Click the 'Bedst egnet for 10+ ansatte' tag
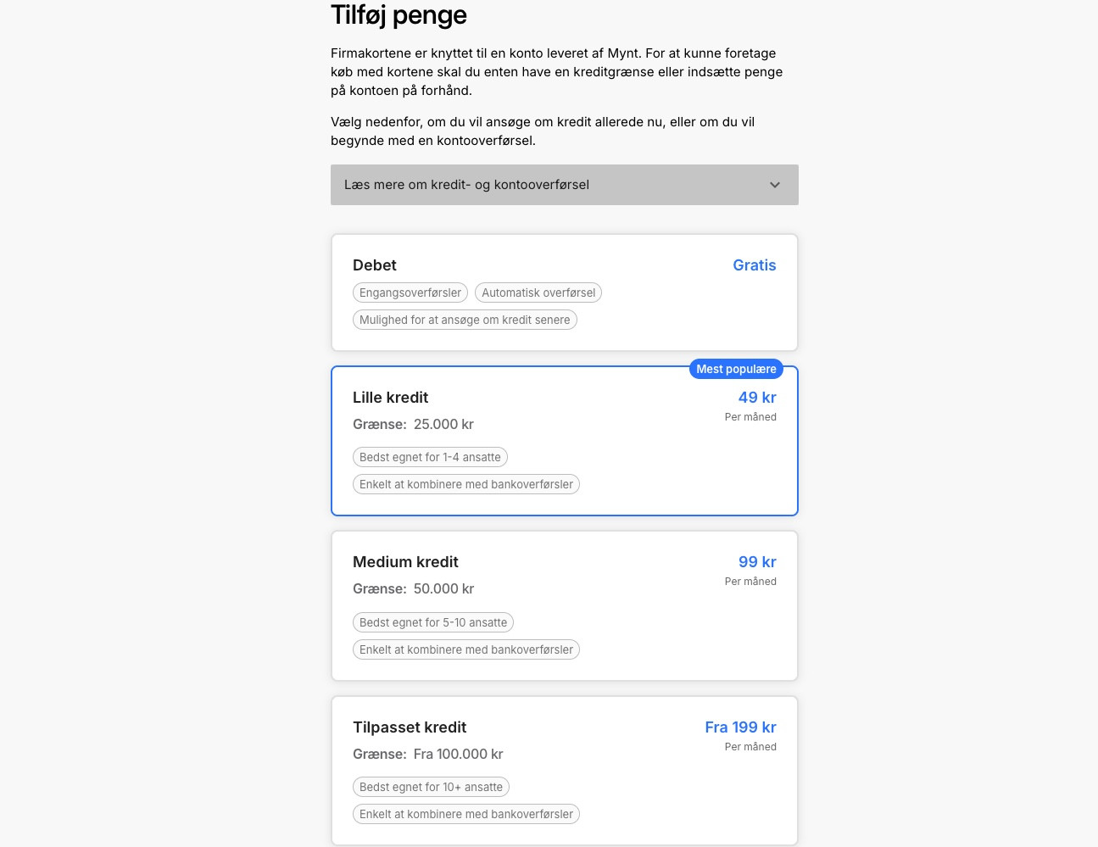The height and width of the screenshot is (847, 1098). pyautogui.click(x=431, y=787)
